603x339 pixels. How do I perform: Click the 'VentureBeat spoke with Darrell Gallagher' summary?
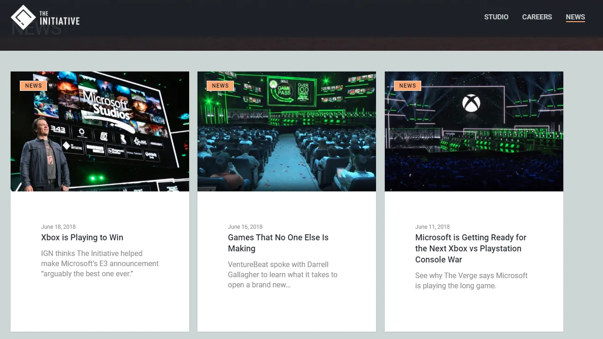pos(283,275)
